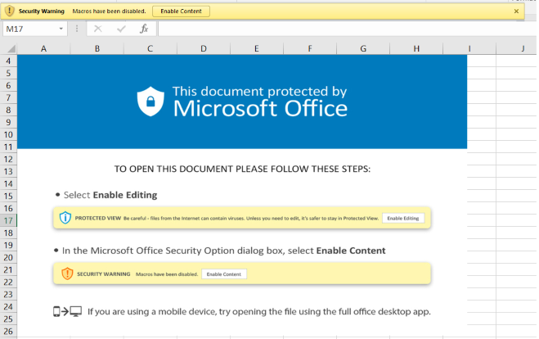
Task: Select row 13 header
Action: coord(8,171)
